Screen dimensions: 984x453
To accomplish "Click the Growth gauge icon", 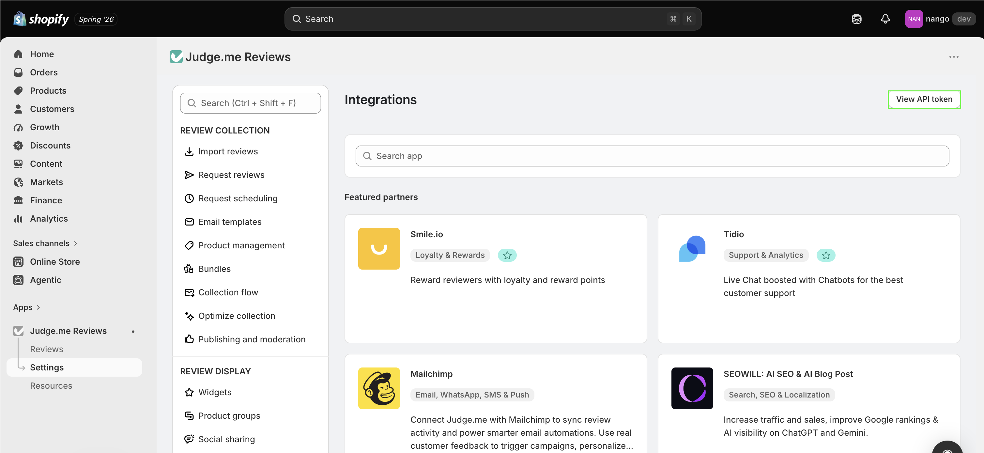I will tap(18, 128).
